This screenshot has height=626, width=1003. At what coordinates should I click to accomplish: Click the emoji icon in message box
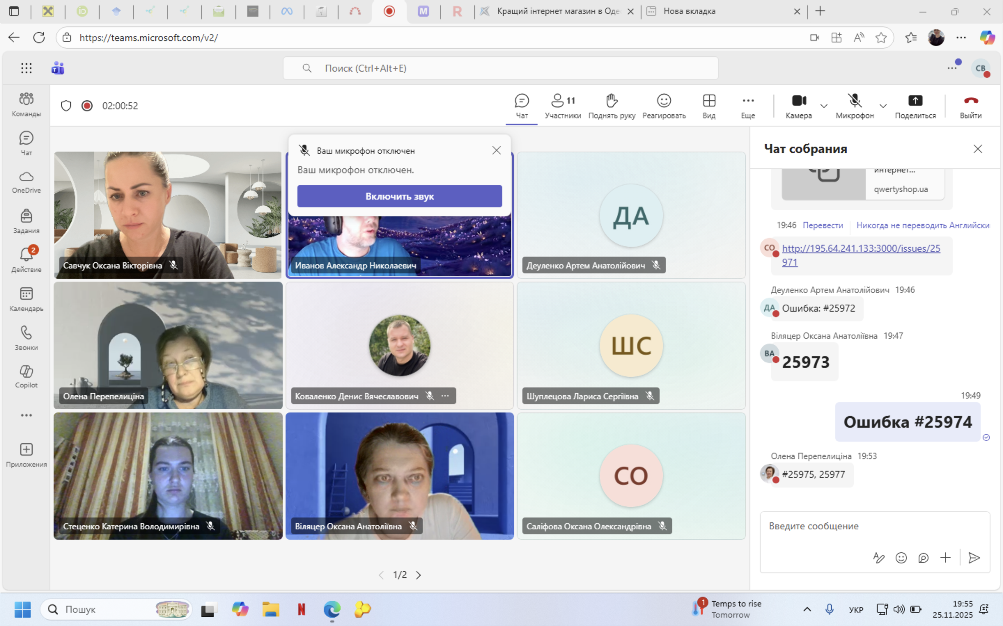pos(901,558)
